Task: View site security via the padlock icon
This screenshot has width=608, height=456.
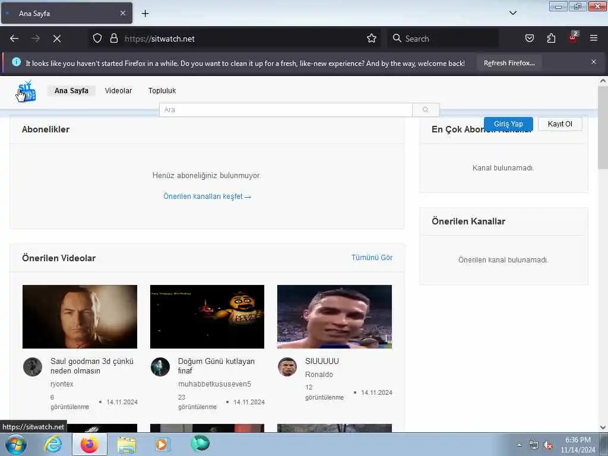Action: (x=113, y=39)
